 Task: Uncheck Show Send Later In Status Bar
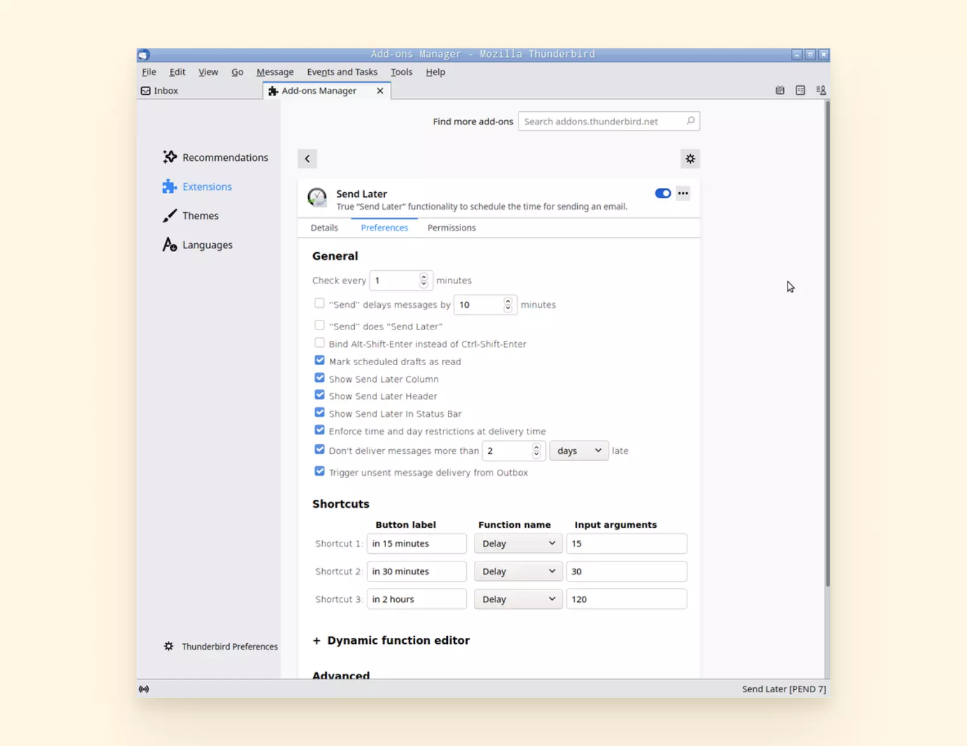pyautogui.click(x=320, y=412)
